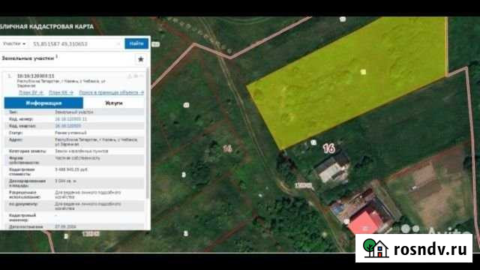
Task: Clear the search field with the X icon
Action: (x=118, y=44)
